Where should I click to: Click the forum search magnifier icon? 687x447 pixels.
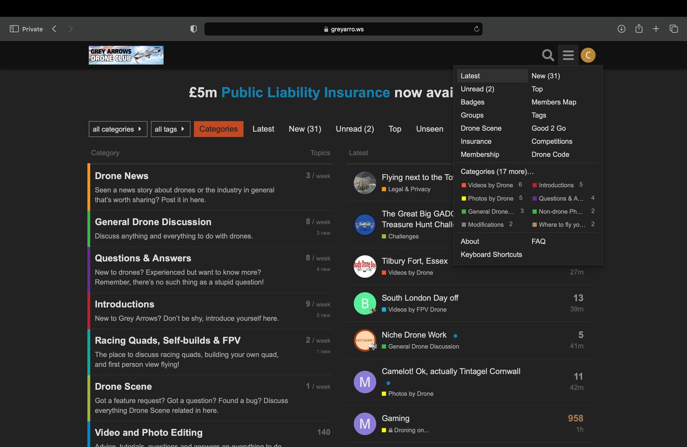(x=548, y=55)
